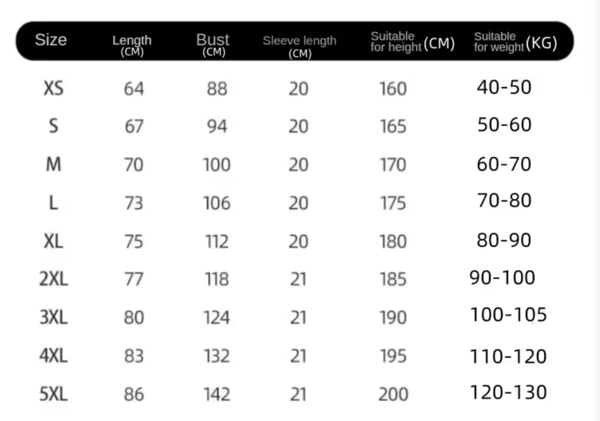Click the 200 height value
This screenshot has width=600, height=421.
click(393, 395)
